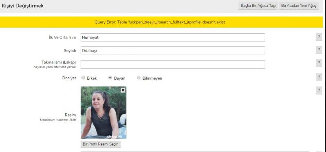Click help icon for Takma Ismi field
The image size is (326, 152).
(x=319, y=63)
